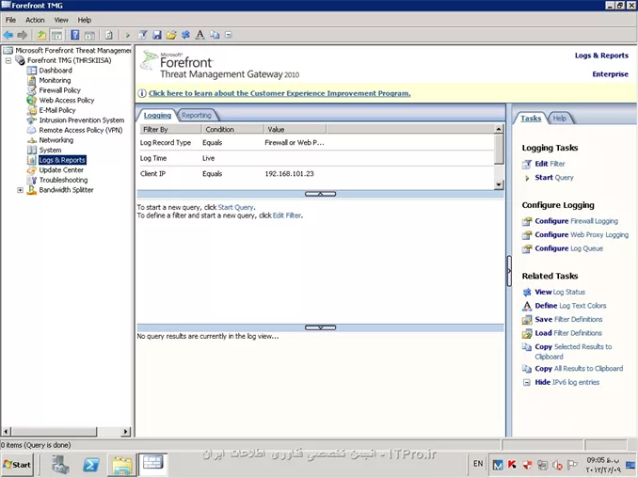Collapse the results pane with the down chevron bar
Image resolution: width=638 pixels, height=478 pixels.
point(320,327)
